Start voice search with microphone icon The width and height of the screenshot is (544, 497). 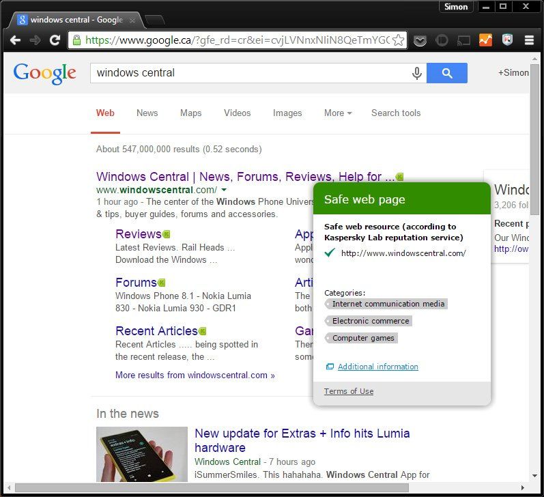(x=416, y=73)
